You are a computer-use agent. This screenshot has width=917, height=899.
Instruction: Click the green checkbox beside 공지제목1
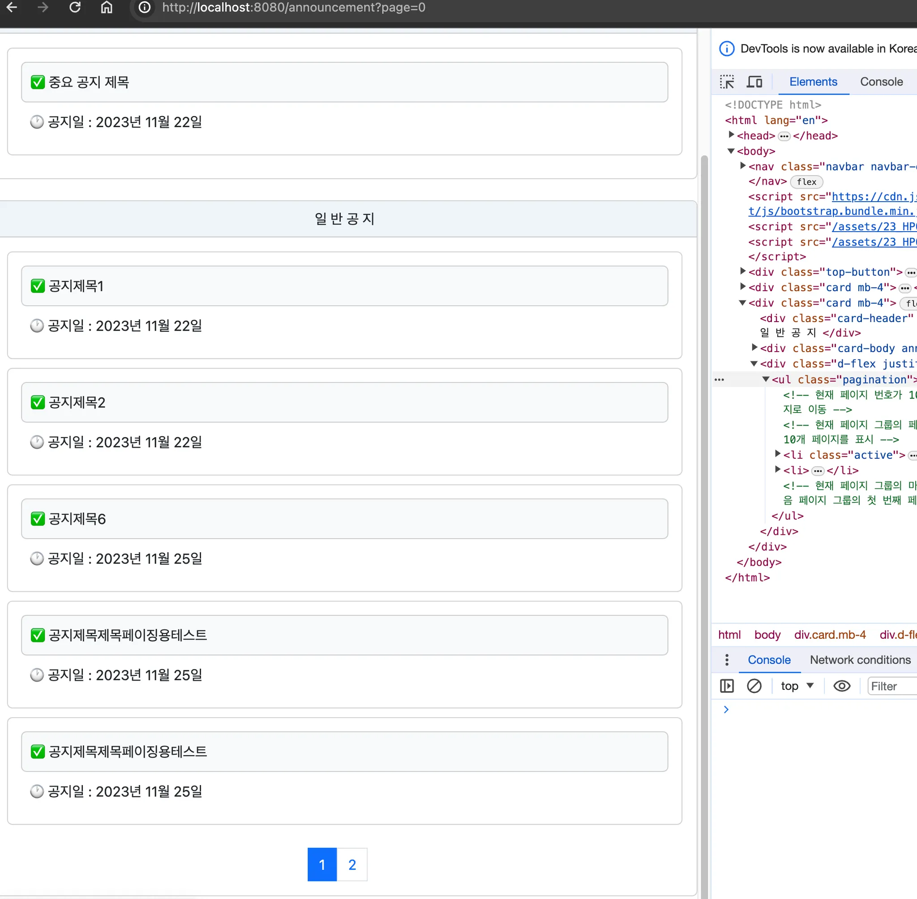tap(38, 286)
